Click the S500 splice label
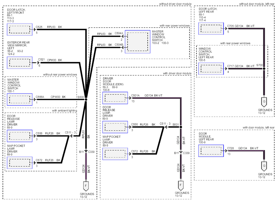This screenshot has height=202, width=277. click(x=81, y=97)
